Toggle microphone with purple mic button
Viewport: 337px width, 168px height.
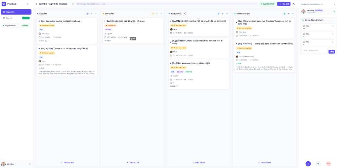coord(308,164)
